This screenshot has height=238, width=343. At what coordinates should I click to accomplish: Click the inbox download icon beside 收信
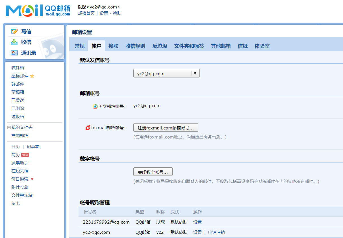pos(14,42)
